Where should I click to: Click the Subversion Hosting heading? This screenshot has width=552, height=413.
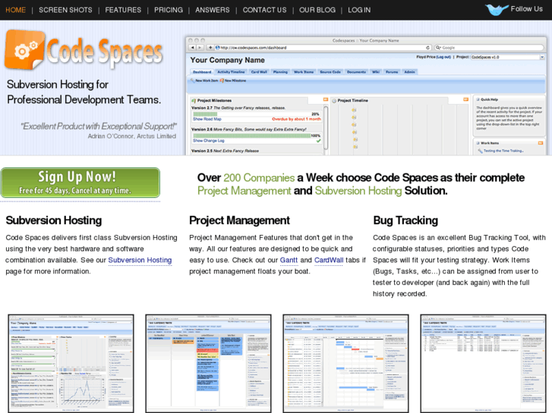coord(54,221)
